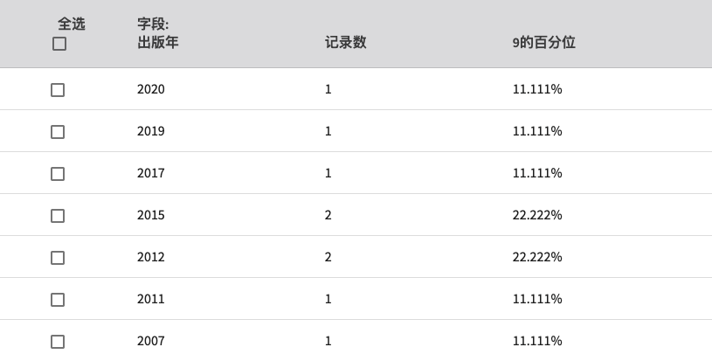Enable the checkbox beside 2017
Viewport: 712px width, 361px height.
[x=58, y=174]
